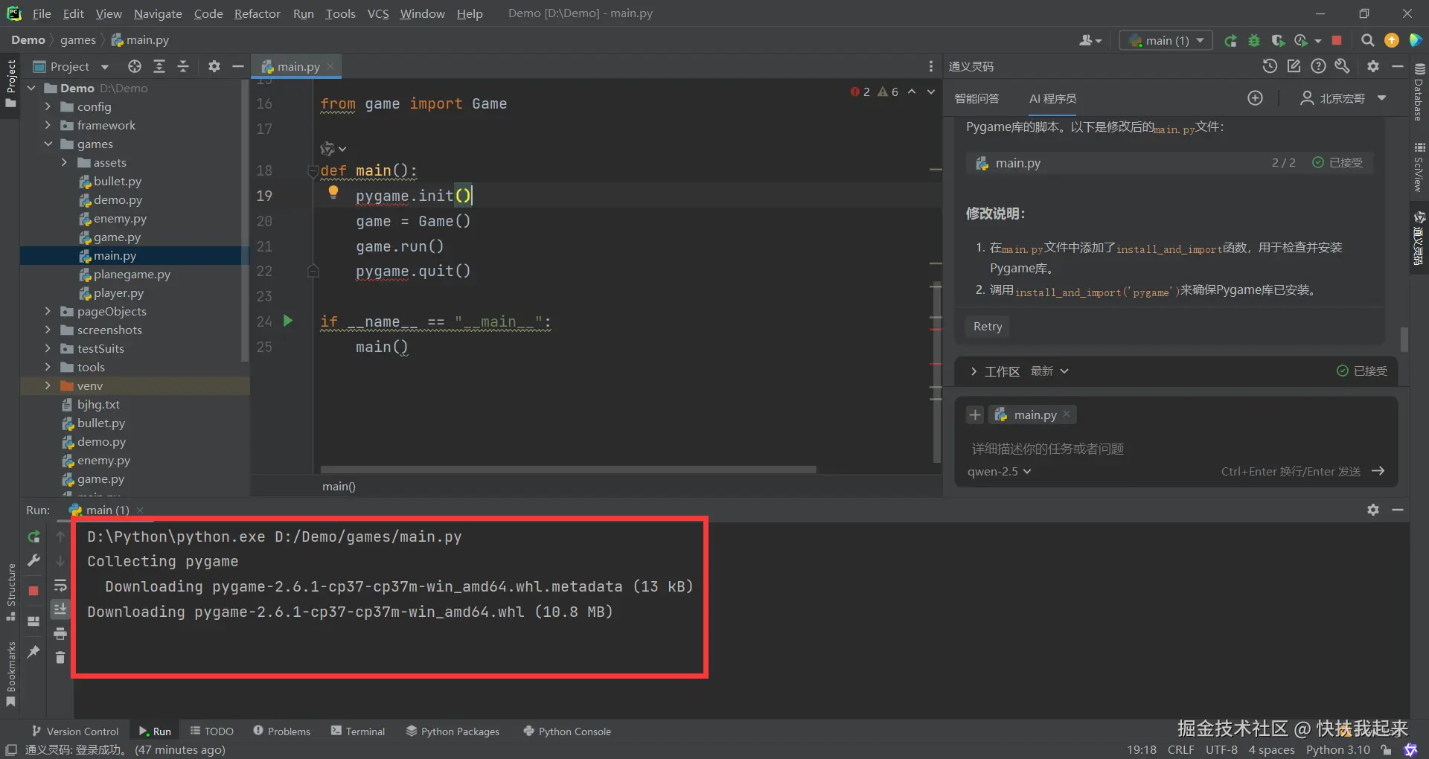Viewport: 1429px width, 759px height.
Task: Expand the framework folder
Action: (48, 125)
